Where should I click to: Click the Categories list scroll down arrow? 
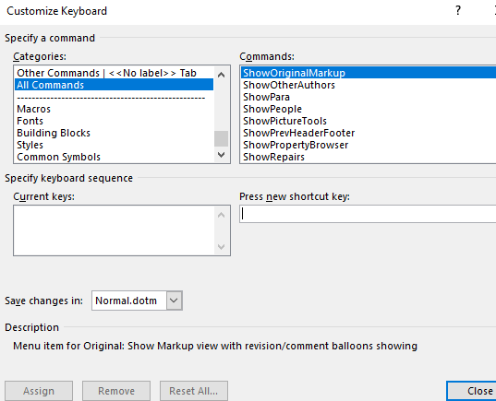(x=221, y=155)
